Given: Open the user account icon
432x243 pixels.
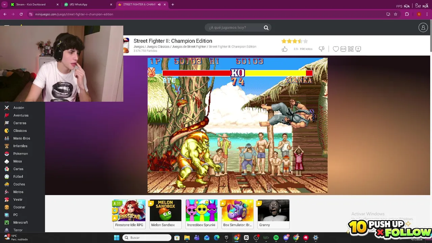Looking at the screenshot, I should tap(423, 28).
